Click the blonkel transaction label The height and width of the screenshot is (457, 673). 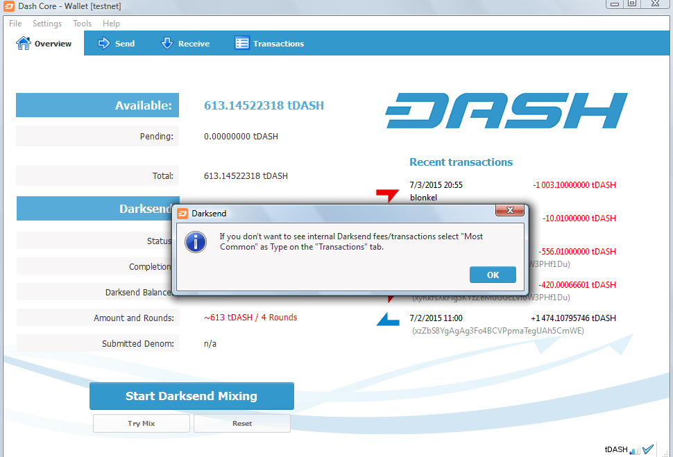tap(423, 198)
